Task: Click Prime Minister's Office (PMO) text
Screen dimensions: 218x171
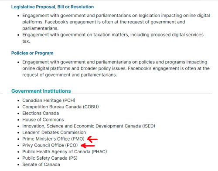Action: coord(53,139)
